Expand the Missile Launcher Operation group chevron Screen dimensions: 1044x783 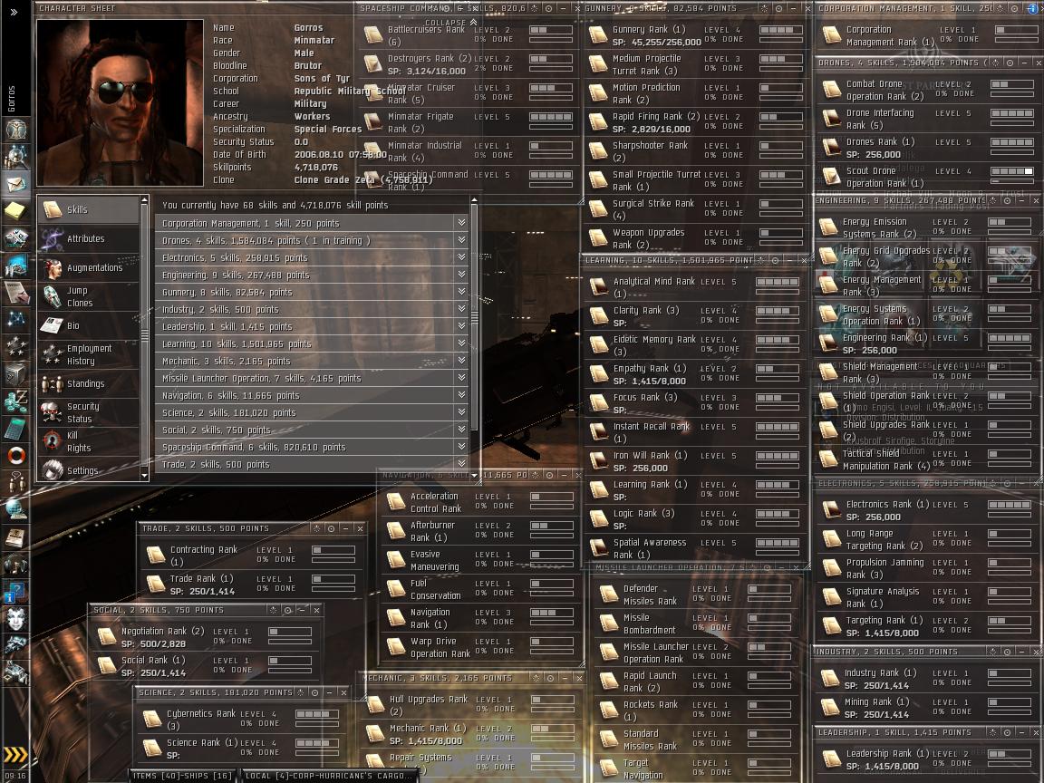pos(461,378)
